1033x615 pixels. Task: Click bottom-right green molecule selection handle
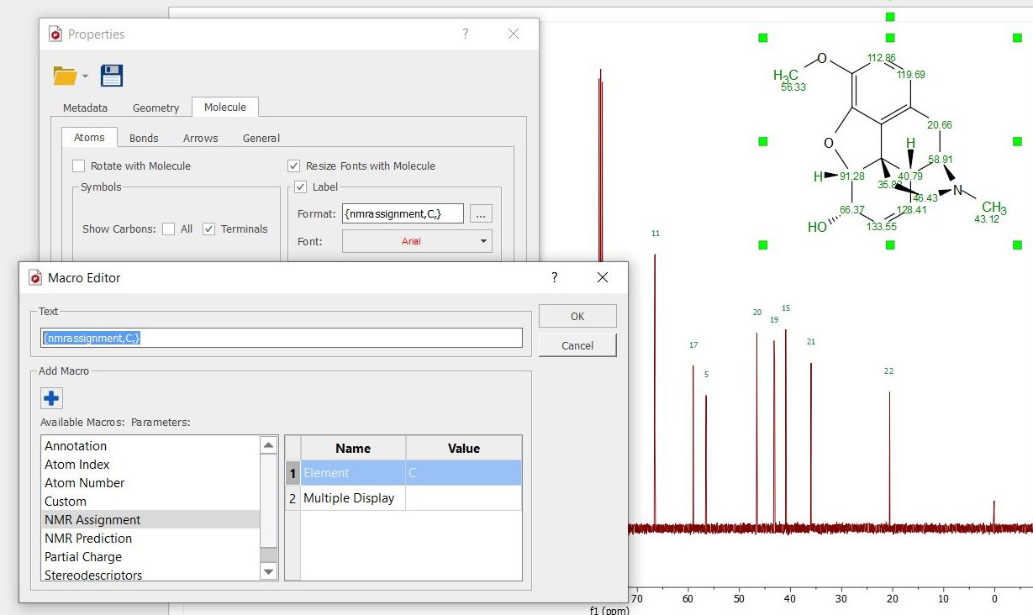(x=1017, y=244)
